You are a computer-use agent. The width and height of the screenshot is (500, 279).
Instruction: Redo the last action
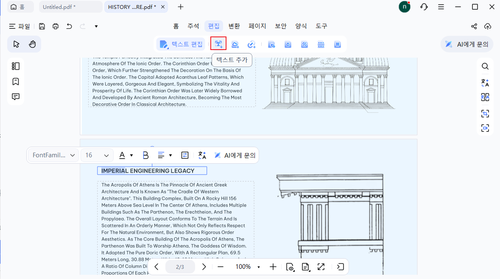point(83,26)
